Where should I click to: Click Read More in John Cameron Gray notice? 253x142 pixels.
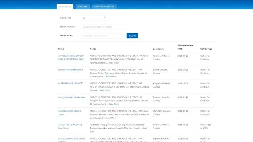(x=113, y=63)
